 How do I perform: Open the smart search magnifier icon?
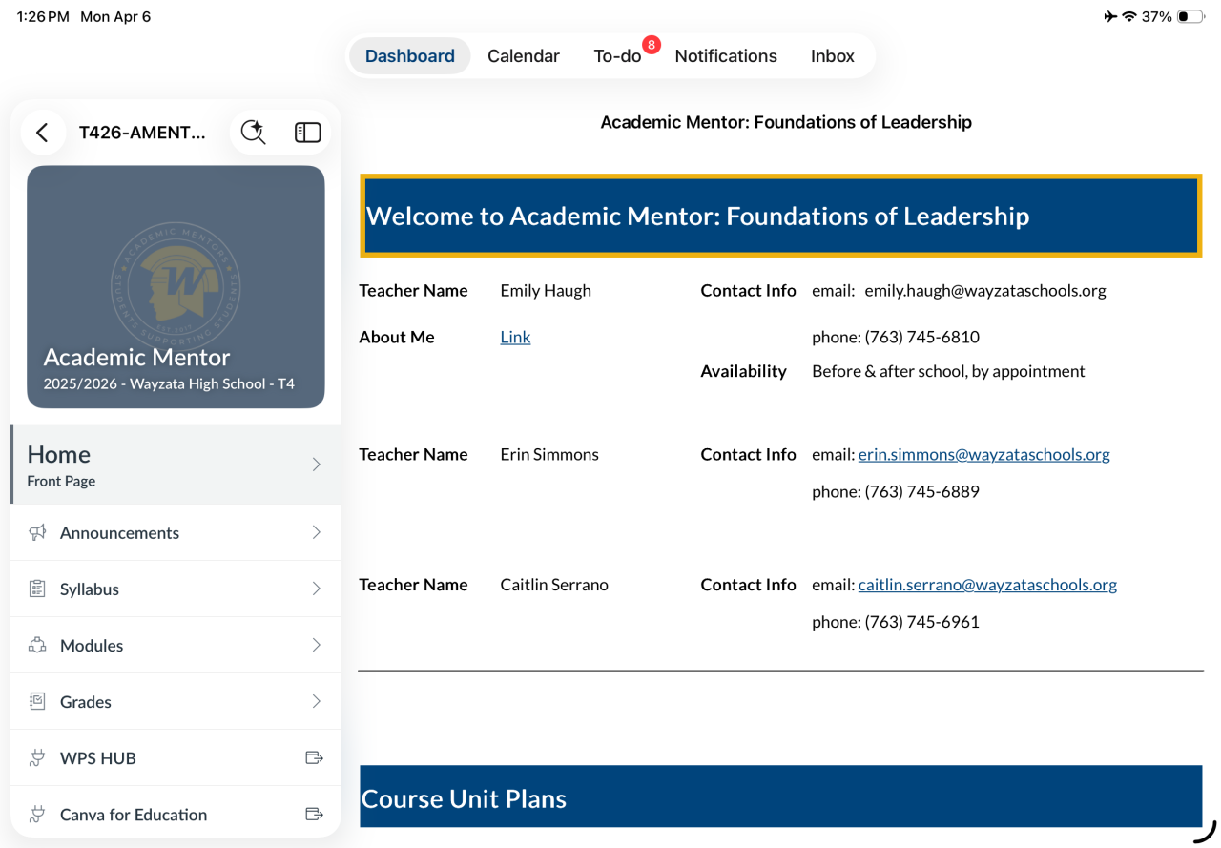point(253,133)
